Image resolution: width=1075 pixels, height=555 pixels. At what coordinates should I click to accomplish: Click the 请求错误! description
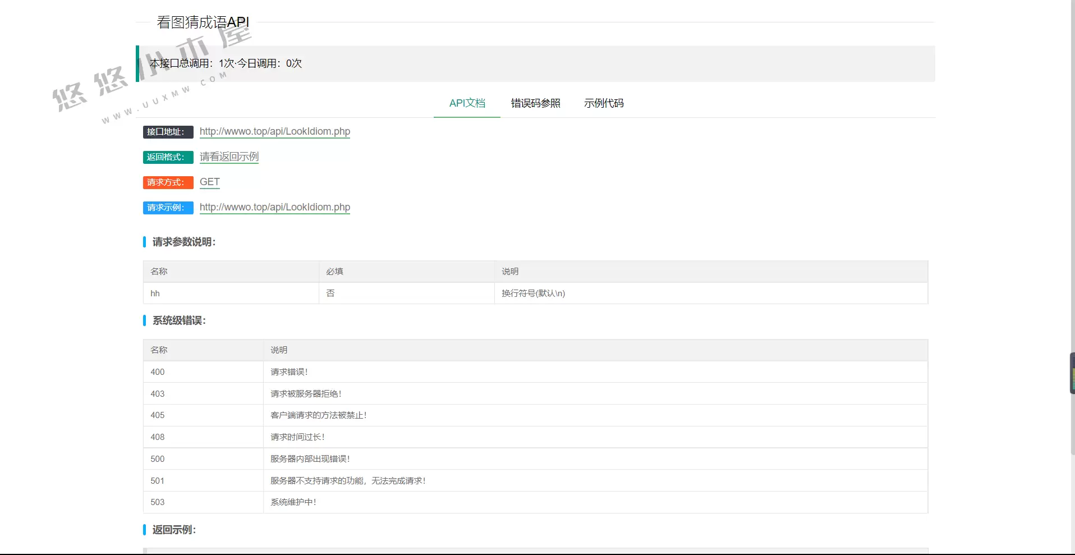pyautogui.click(x=289, y=372)
